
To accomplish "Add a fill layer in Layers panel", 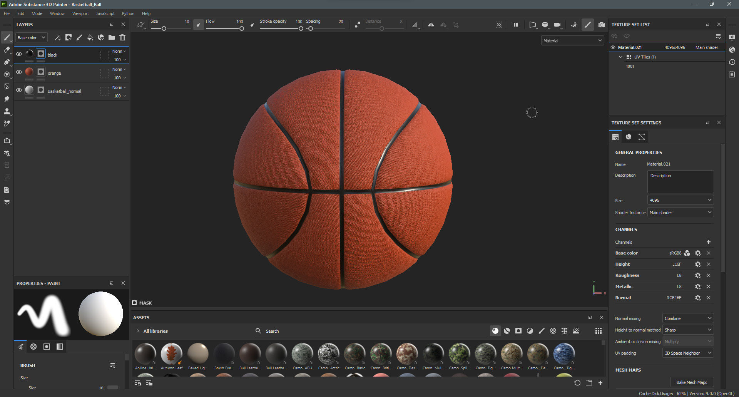I will (90, 37).
